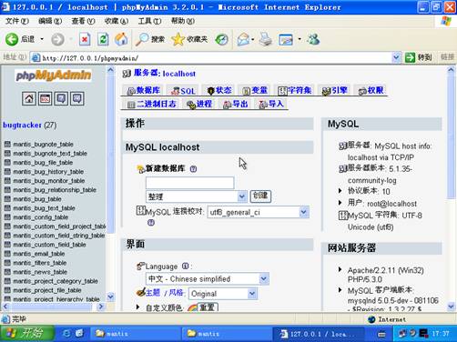Click the IE Print icon
The height and width of the screenshot is (342, 457).
pyautogui.click(x=266, y=39)
